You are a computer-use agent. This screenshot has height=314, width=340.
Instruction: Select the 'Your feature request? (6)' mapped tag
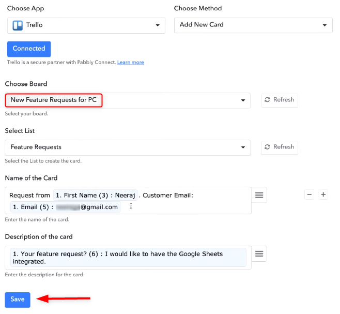pyautogui.click(x=128, y=258)
